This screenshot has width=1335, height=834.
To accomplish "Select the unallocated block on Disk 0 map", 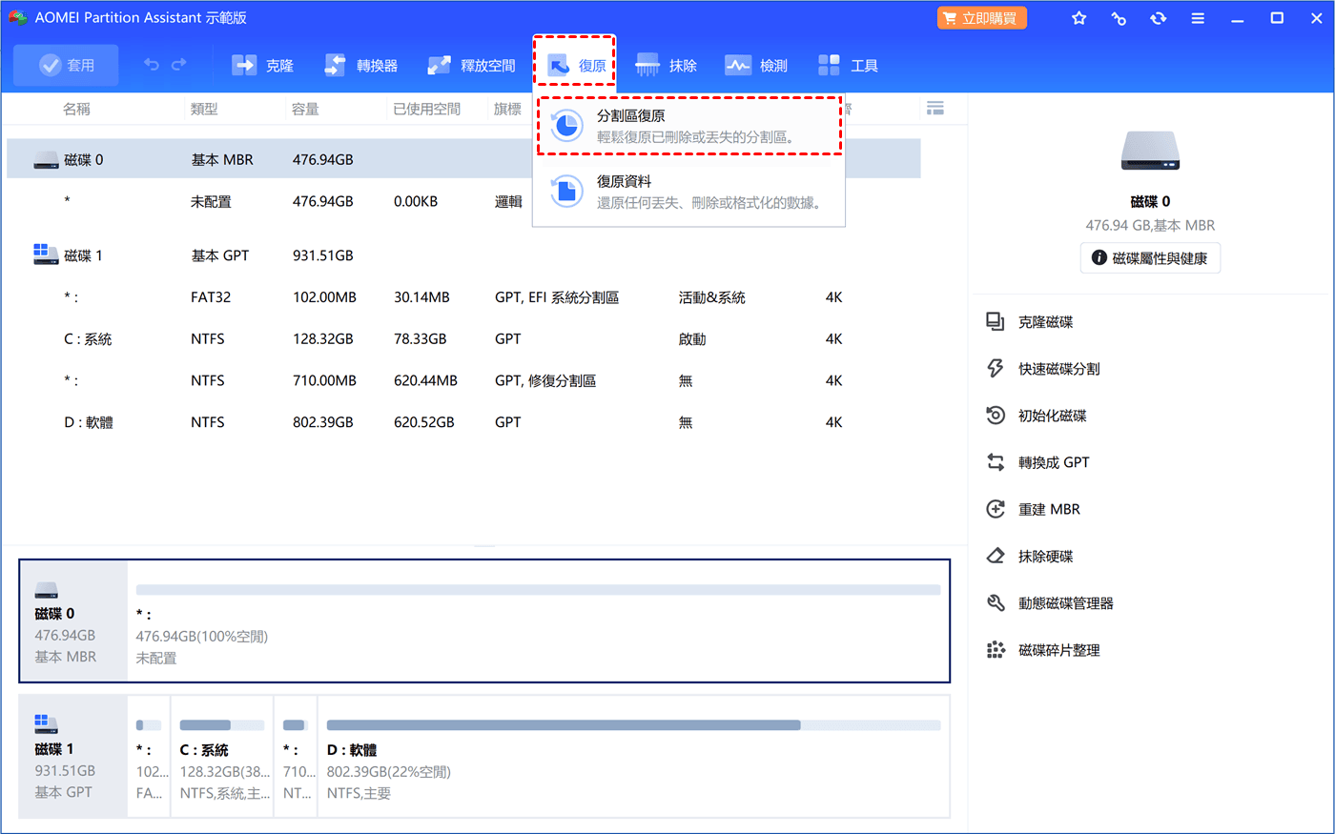I will tap(539, 621).
